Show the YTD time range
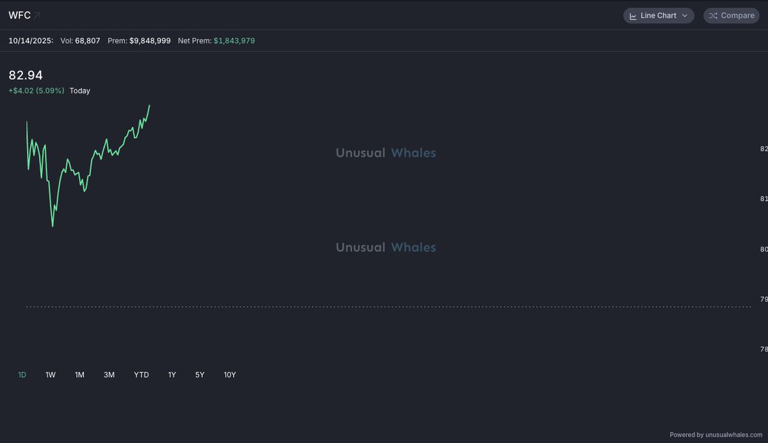The height and width of the screenshot is (443, 768). (x=141, y=375)
